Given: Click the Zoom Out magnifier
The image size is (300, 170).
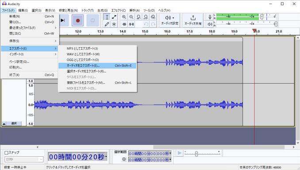Looking at the screenshot, I should click(131, 17).
